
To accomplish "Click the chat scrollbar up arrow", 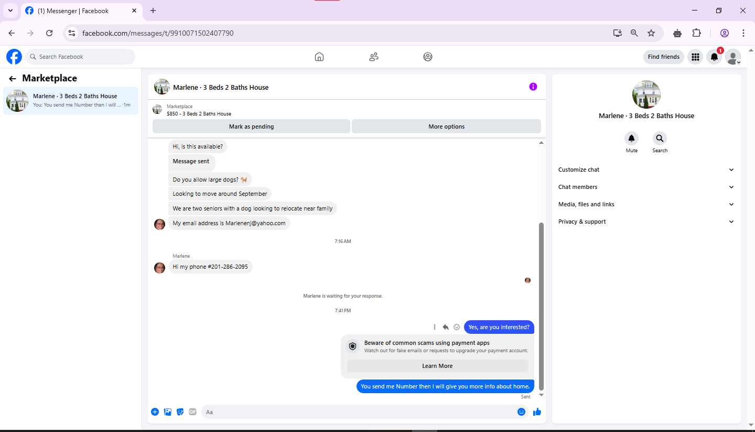I will click(x=542, y=142).
